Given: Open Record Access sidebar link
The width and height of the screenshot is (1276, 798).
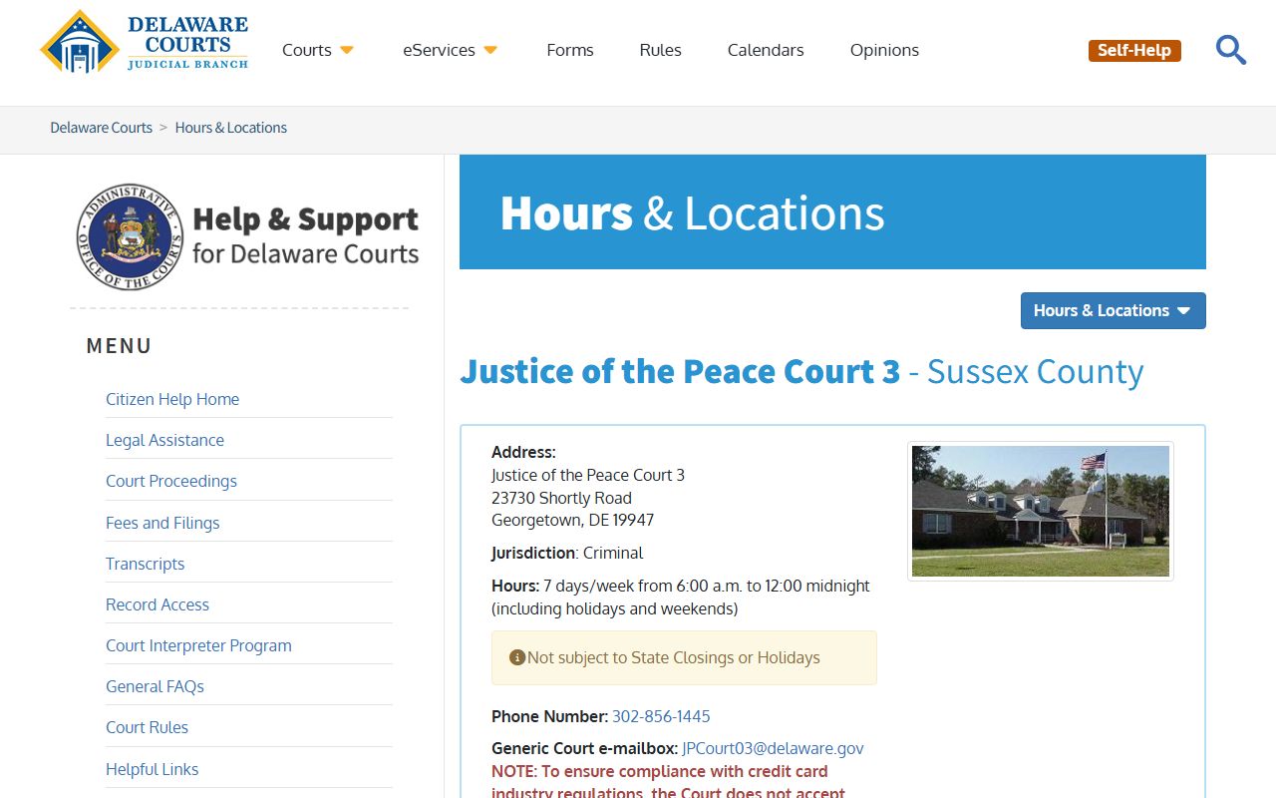Looking at the screenshot, I should pyautogui.click(x=158, y=604).
